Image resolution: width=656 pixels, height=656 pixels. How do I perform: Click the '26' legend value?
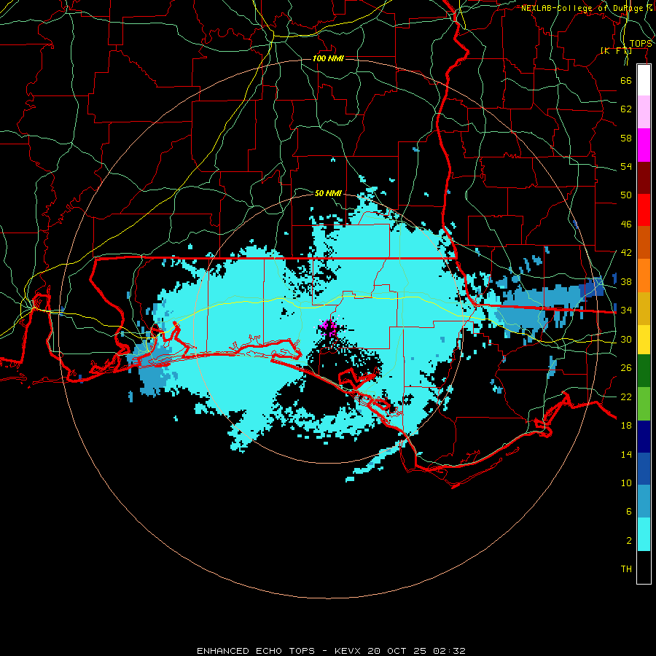[626, 368]
